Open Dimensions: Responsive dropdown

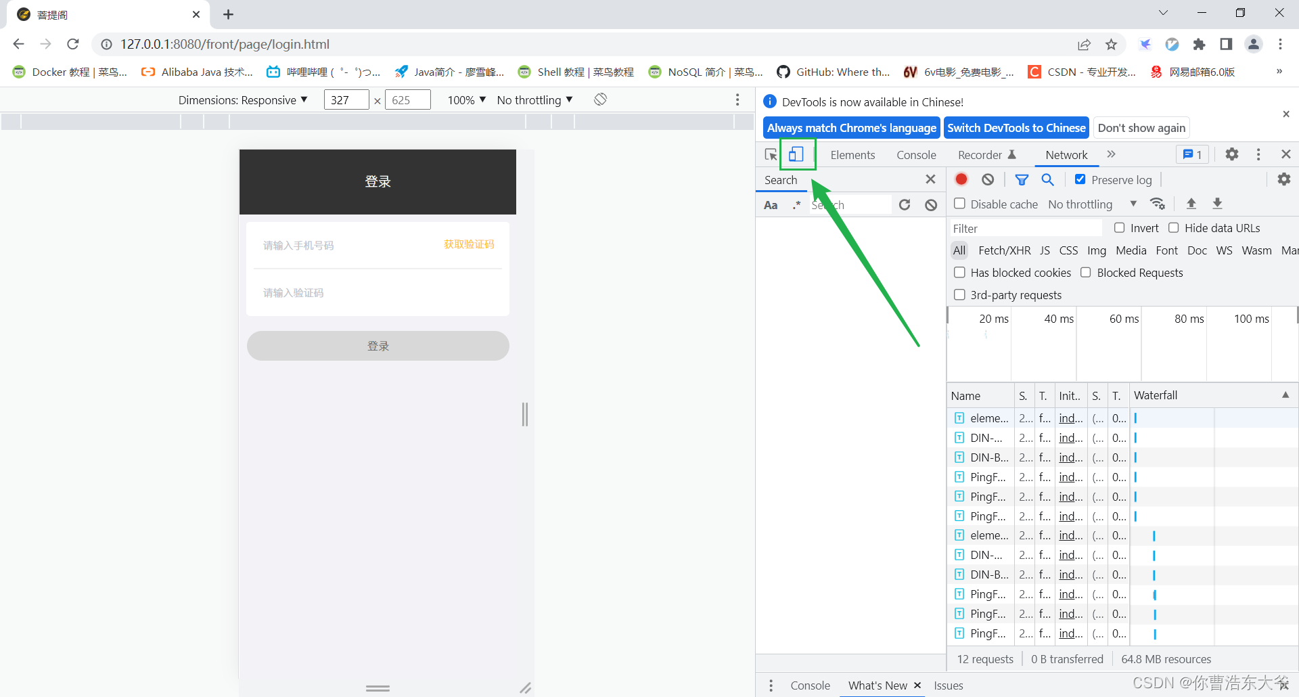(243, 100)
